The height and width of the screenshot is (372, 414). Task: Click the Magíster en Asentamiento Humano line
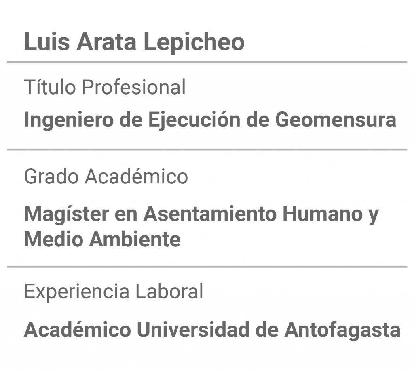[201, 214]
